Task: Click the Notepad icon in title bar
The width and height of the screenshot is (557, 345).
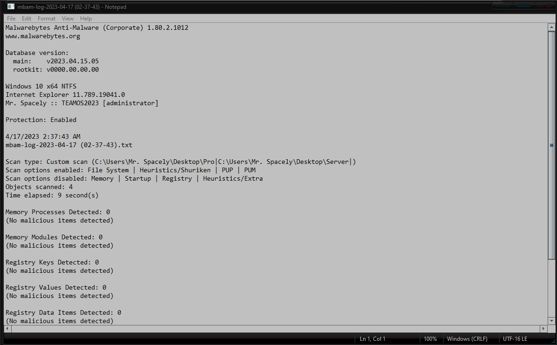Action: (x=11, y=7)
